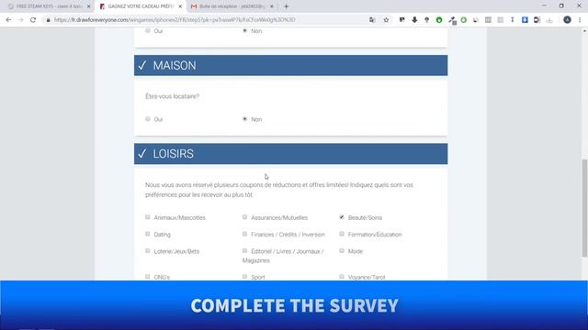Switch to the Gmail Boîte de réception tab
Image resolution: width=588 pixels, height=330 pixels.
(232, 6)
